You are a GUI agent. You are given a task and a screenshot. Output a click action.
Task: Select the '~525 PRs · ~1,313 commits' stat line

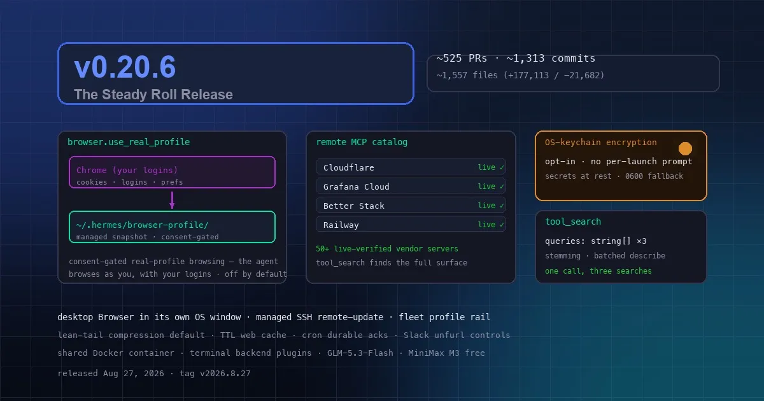516,59
